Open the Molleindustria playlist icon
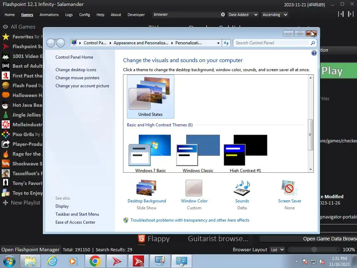This screenshot has height=268, width=357. pos(6,125)
